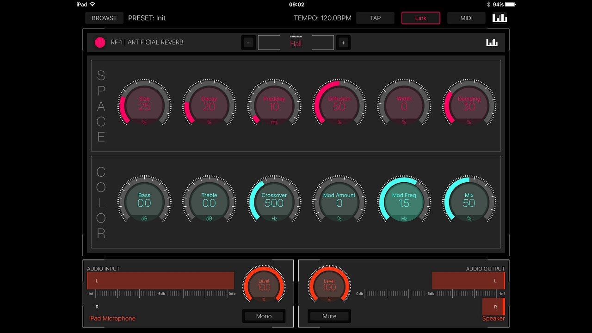Open the Hall program selector

296,43
